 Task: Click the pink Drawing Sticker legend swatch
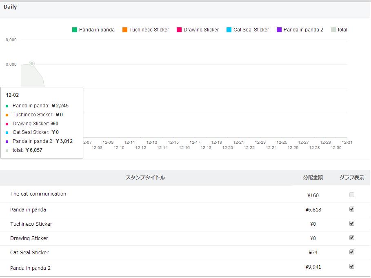[x=179, y=30]
